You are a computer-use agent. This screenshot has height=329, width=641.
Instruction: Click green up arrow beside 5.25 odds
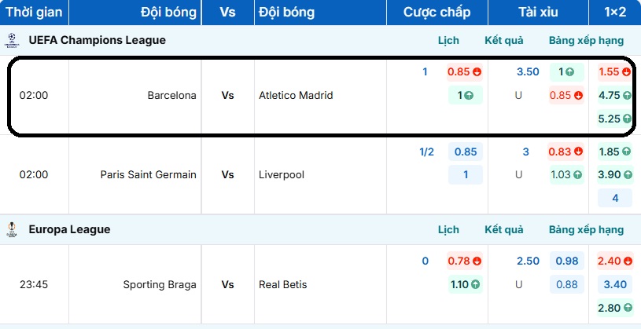[627, 119]
